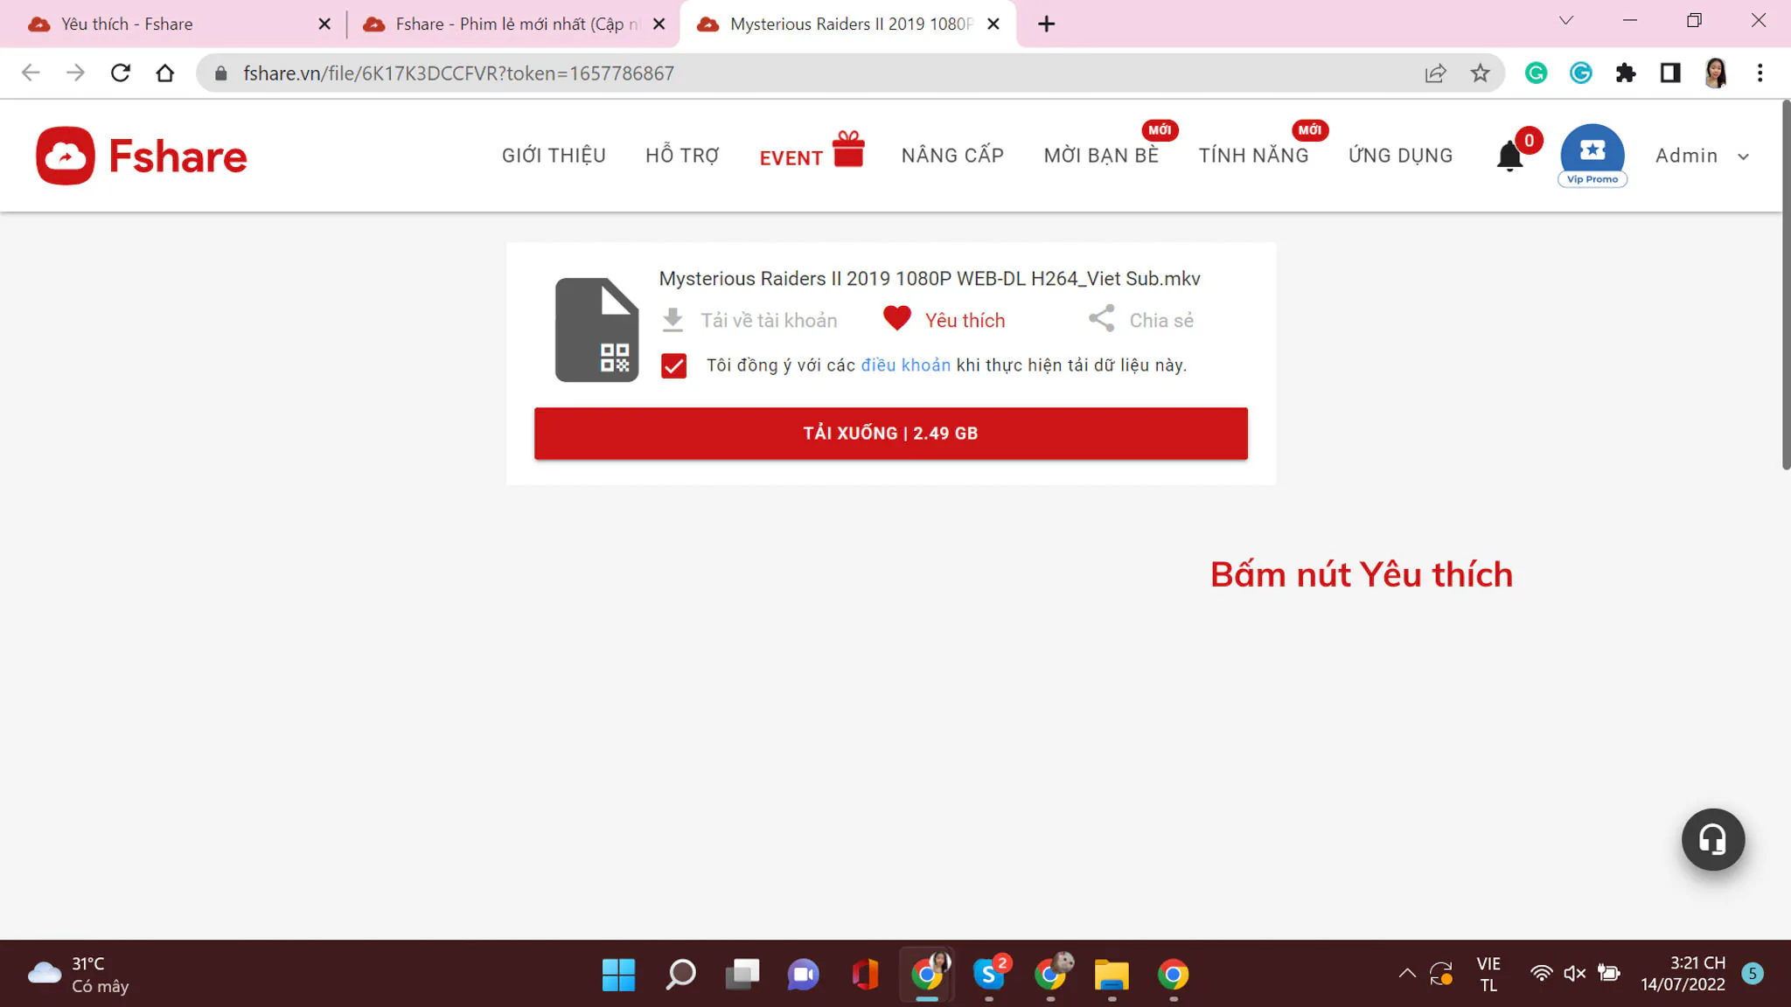
Task: Click the Yêu thích text label
Action: tap(965, 320)
